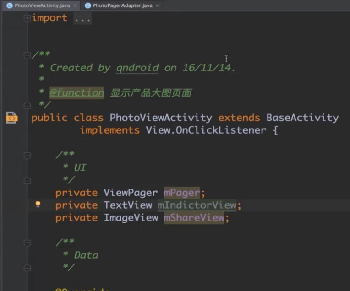This screenshot has width=350, height=291.
Task: Collapse the Data comment block
Action: click(27, 242)
